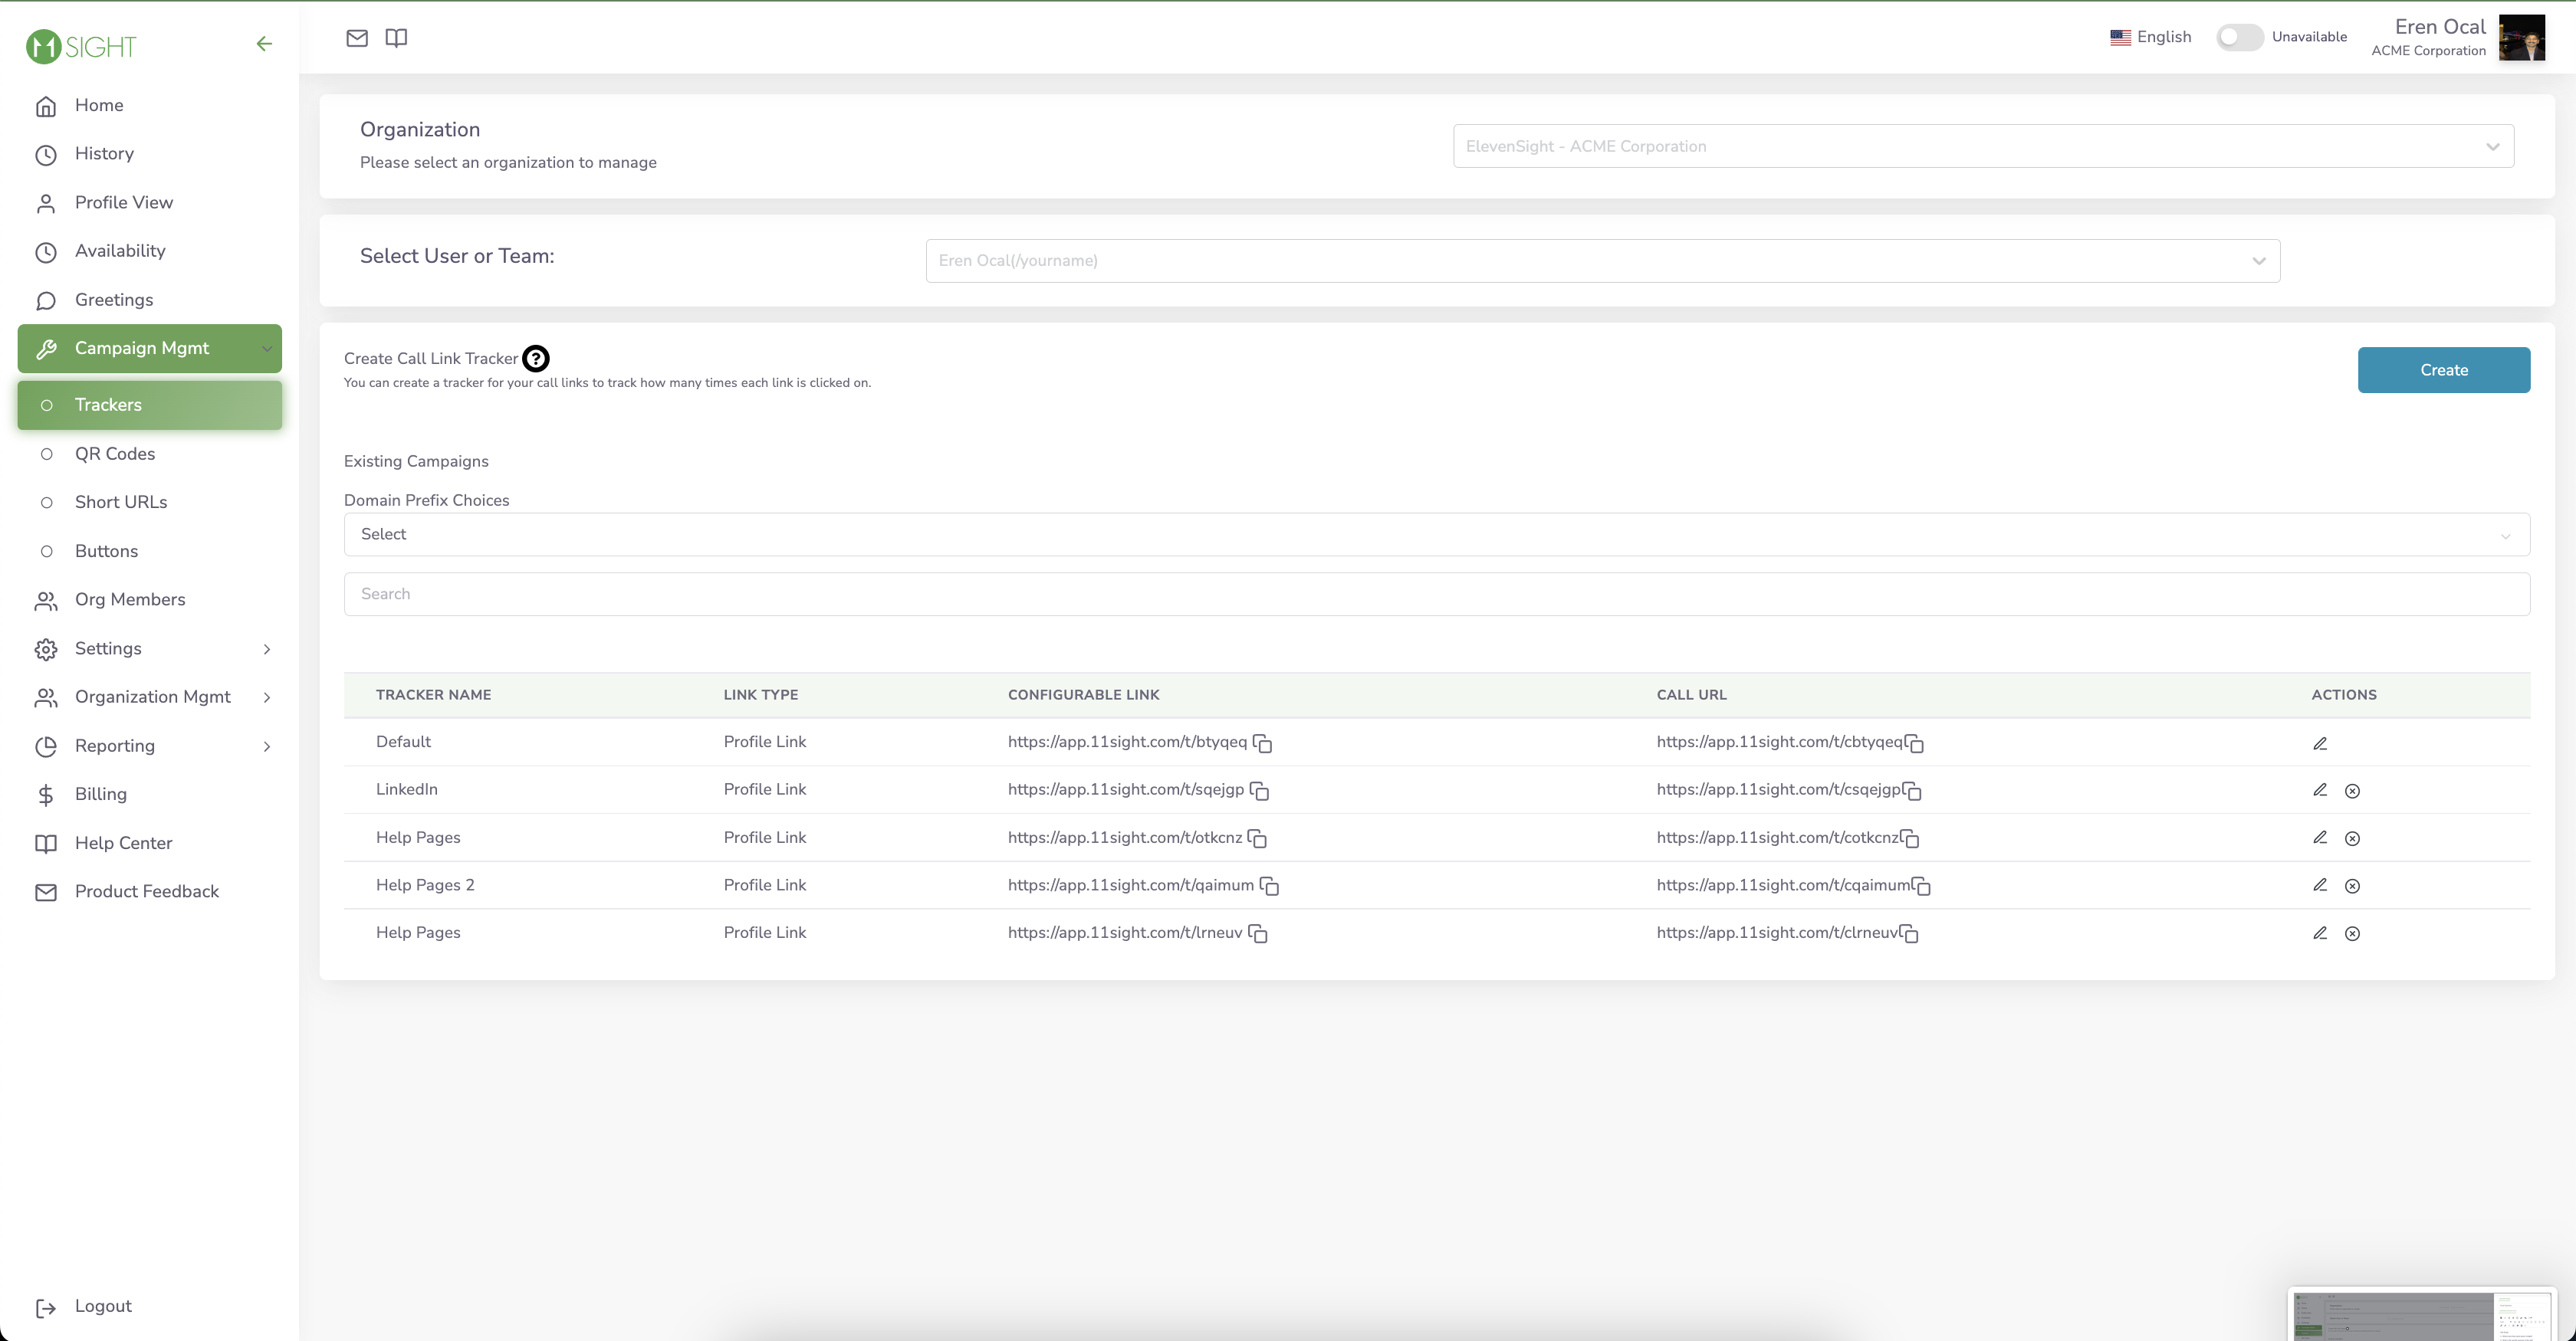Edit the tracker with link otkcnz
The image size is (2576, 1341).
[2320, 838]
